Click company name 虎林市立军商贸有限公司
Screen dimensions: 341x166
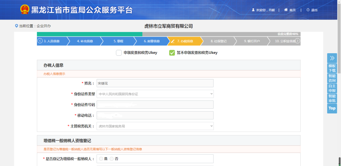[169, 26]
